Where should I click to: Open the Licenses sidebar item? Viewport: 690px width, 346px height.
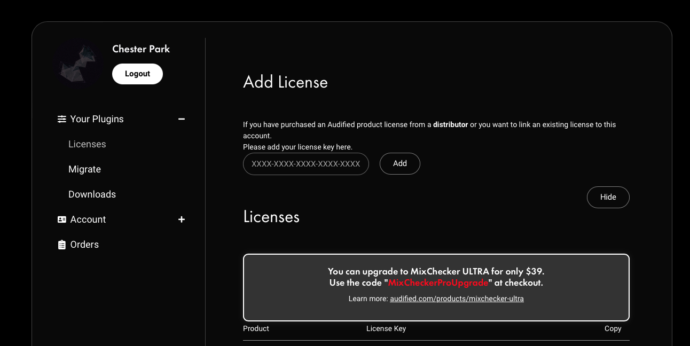[87, 144]
